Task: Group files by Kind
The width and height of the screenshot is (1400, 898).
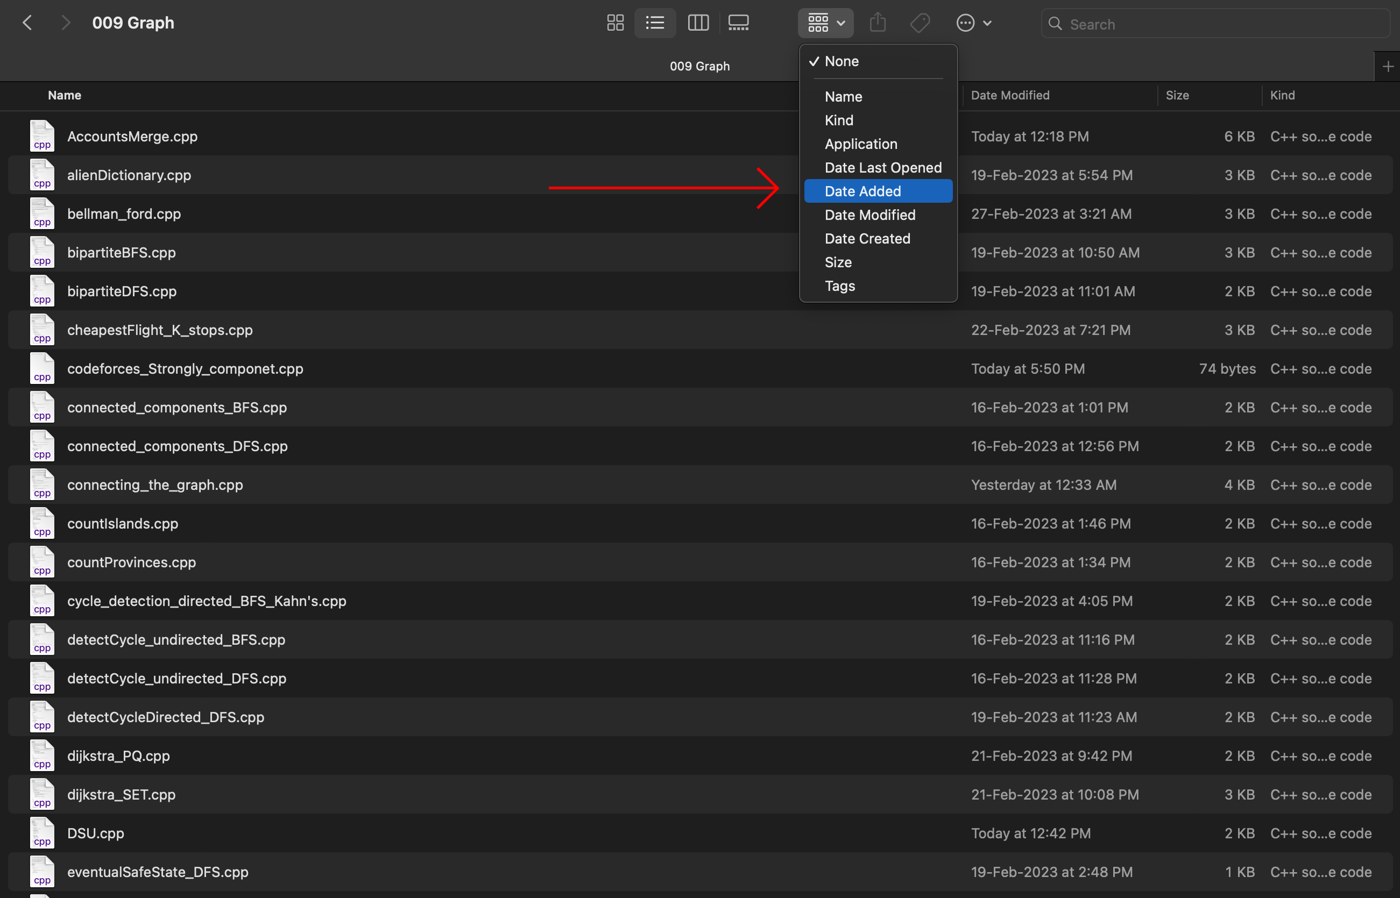Action: [x=839, y=120]
